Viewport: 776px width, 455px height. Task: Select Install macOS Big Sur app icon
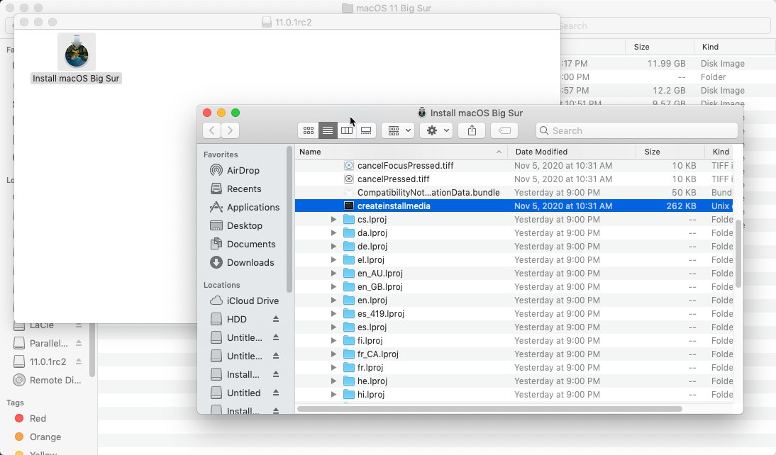(76, 52)
